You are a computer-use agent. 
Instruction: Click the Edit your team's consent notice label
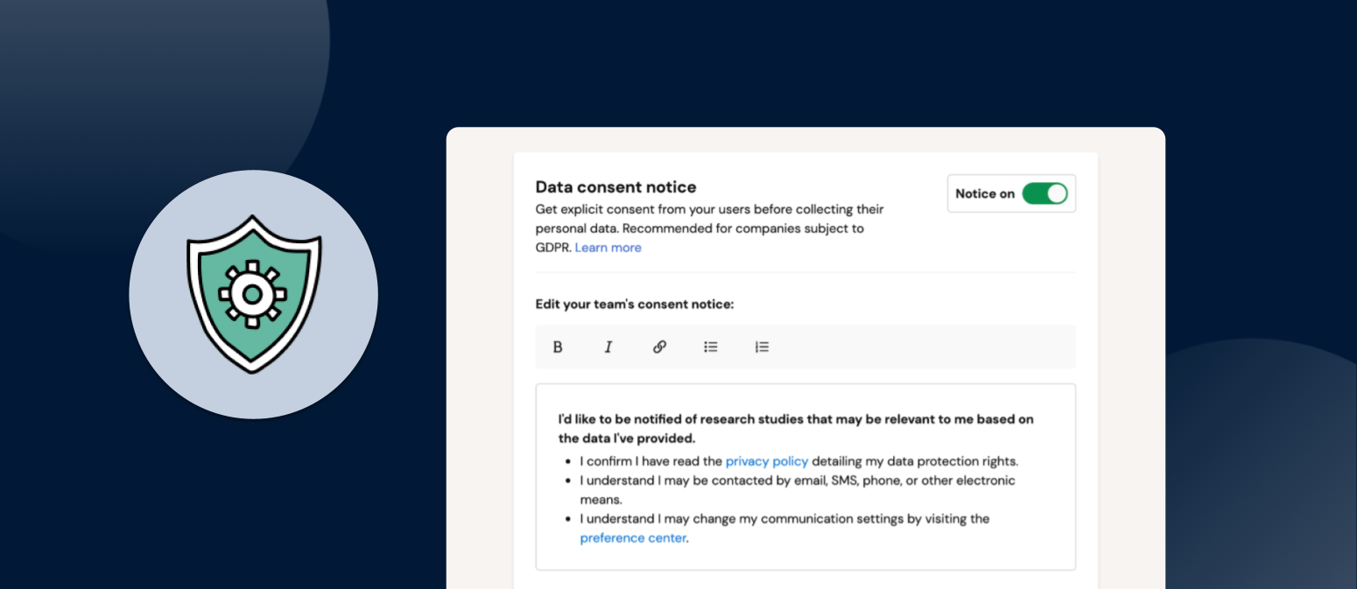click(x=636, y=304)
